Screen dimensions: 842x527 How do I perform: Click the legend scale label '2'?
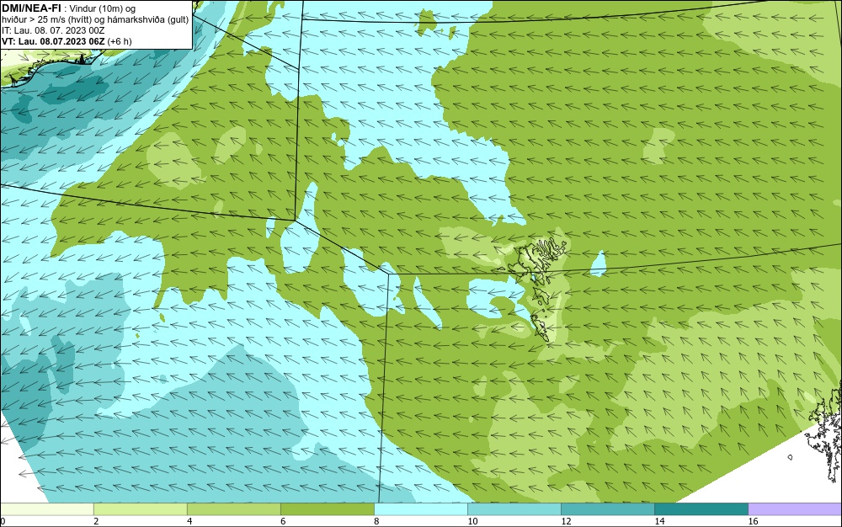[x=96, y=521]
